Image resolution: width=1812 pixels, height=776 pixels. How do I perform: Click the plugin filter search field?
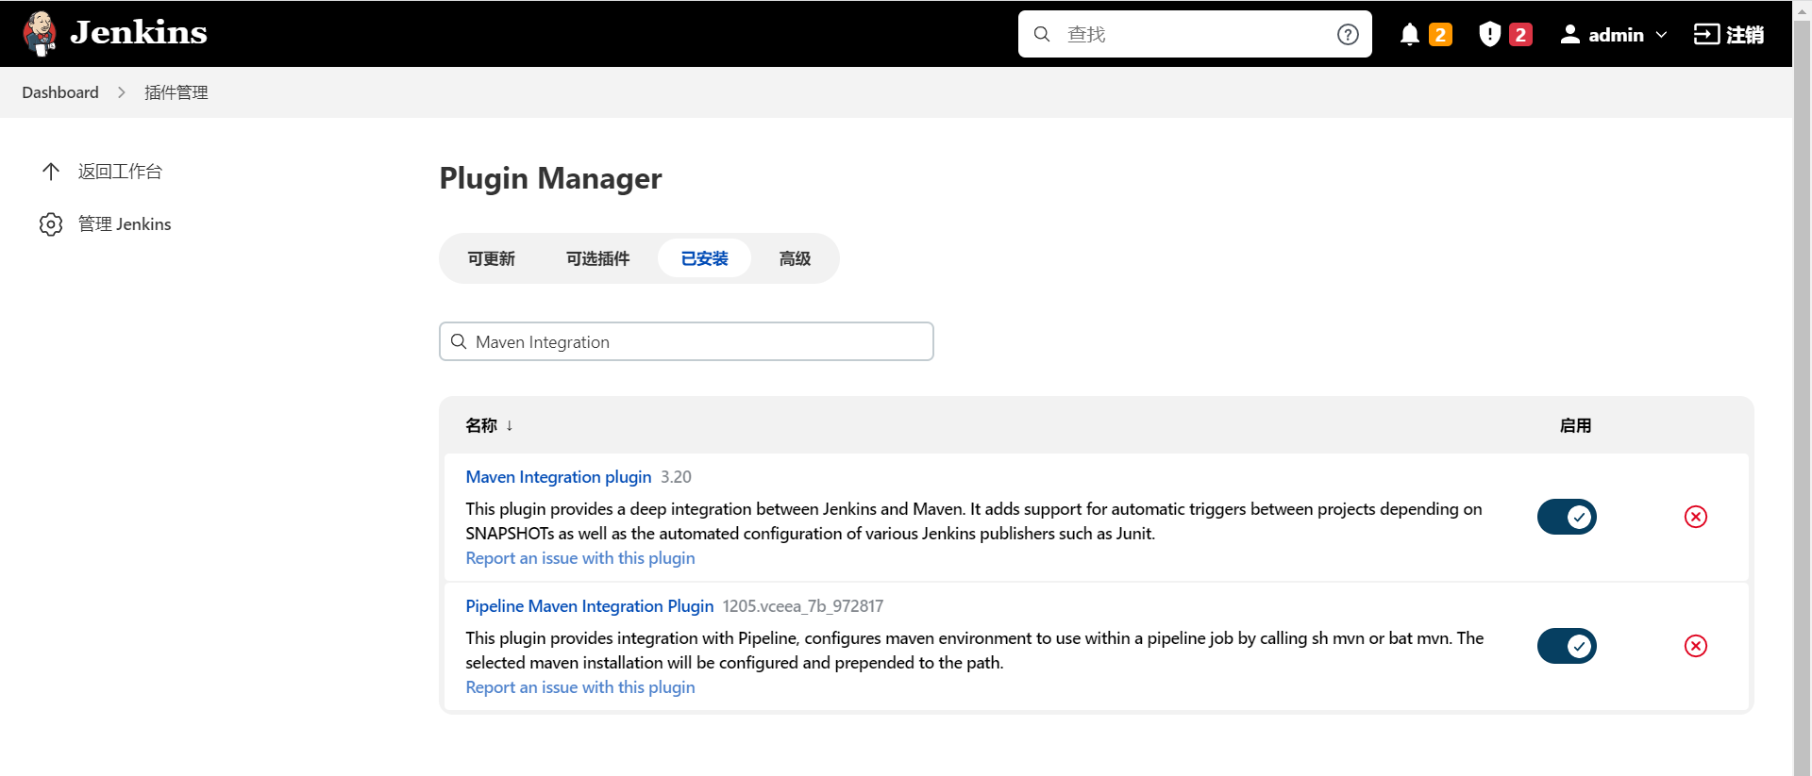tap(686, 341)
